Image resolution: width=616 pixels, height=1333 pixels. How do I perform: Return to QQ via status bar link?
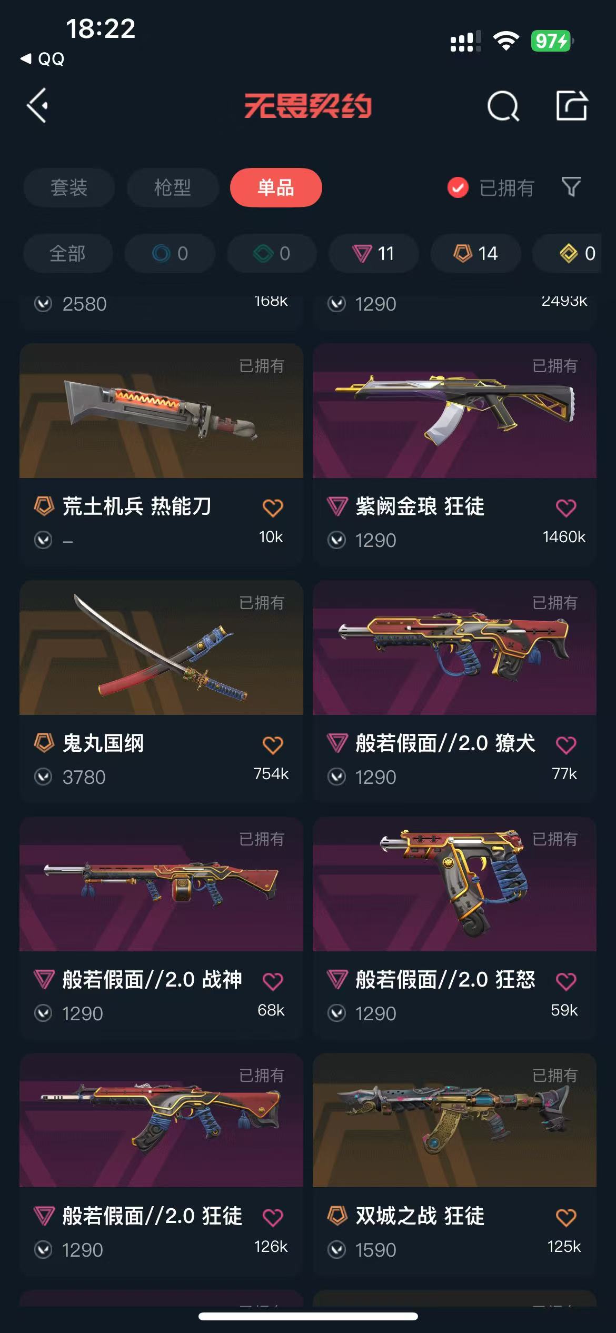coord(43,58)
